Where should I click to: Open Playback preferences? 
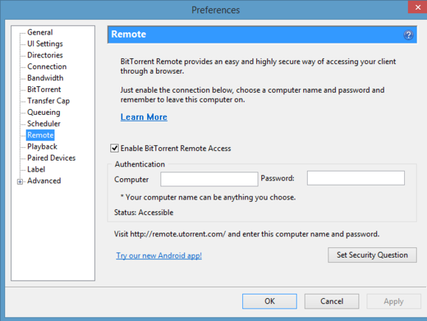click(42, 147)
